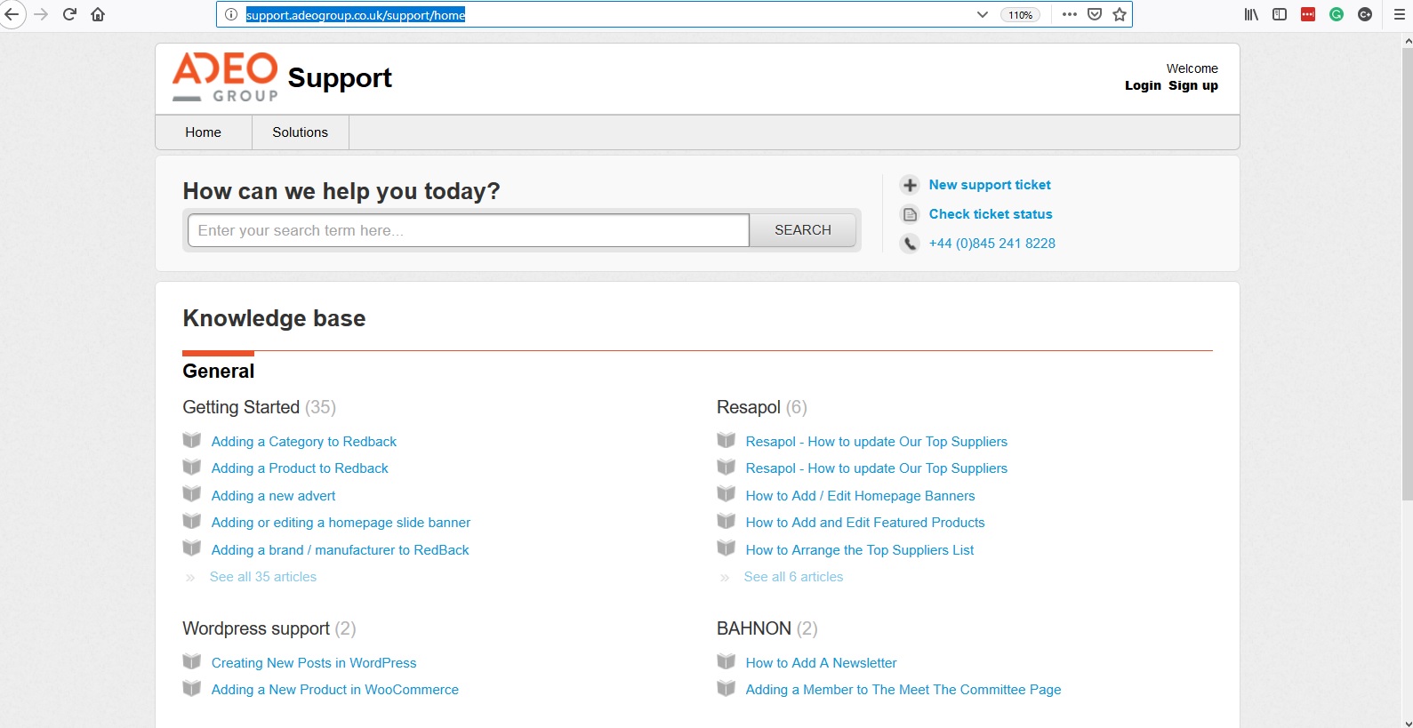The image size is (1413, 728).
Task: Click the dark circular extension icon
Action: click(x=1365, y=14)
